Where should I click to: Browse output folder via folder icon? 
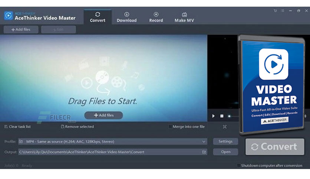pyautogui.click(x=204, y=152)
